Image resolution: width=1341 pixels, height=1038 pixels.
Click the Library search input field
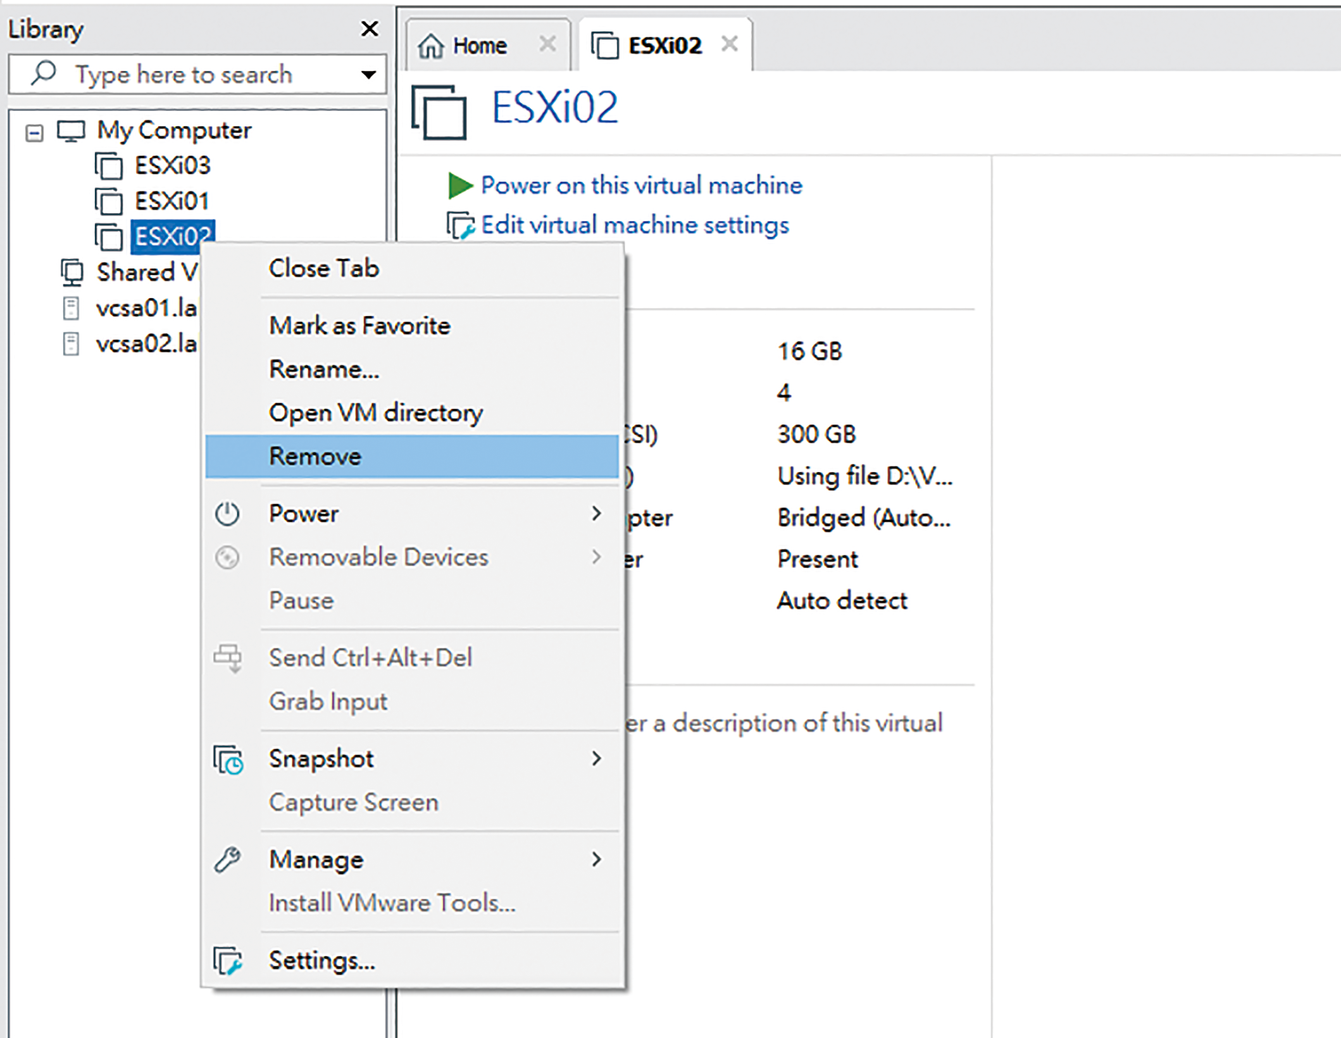(x=197, y=75)
